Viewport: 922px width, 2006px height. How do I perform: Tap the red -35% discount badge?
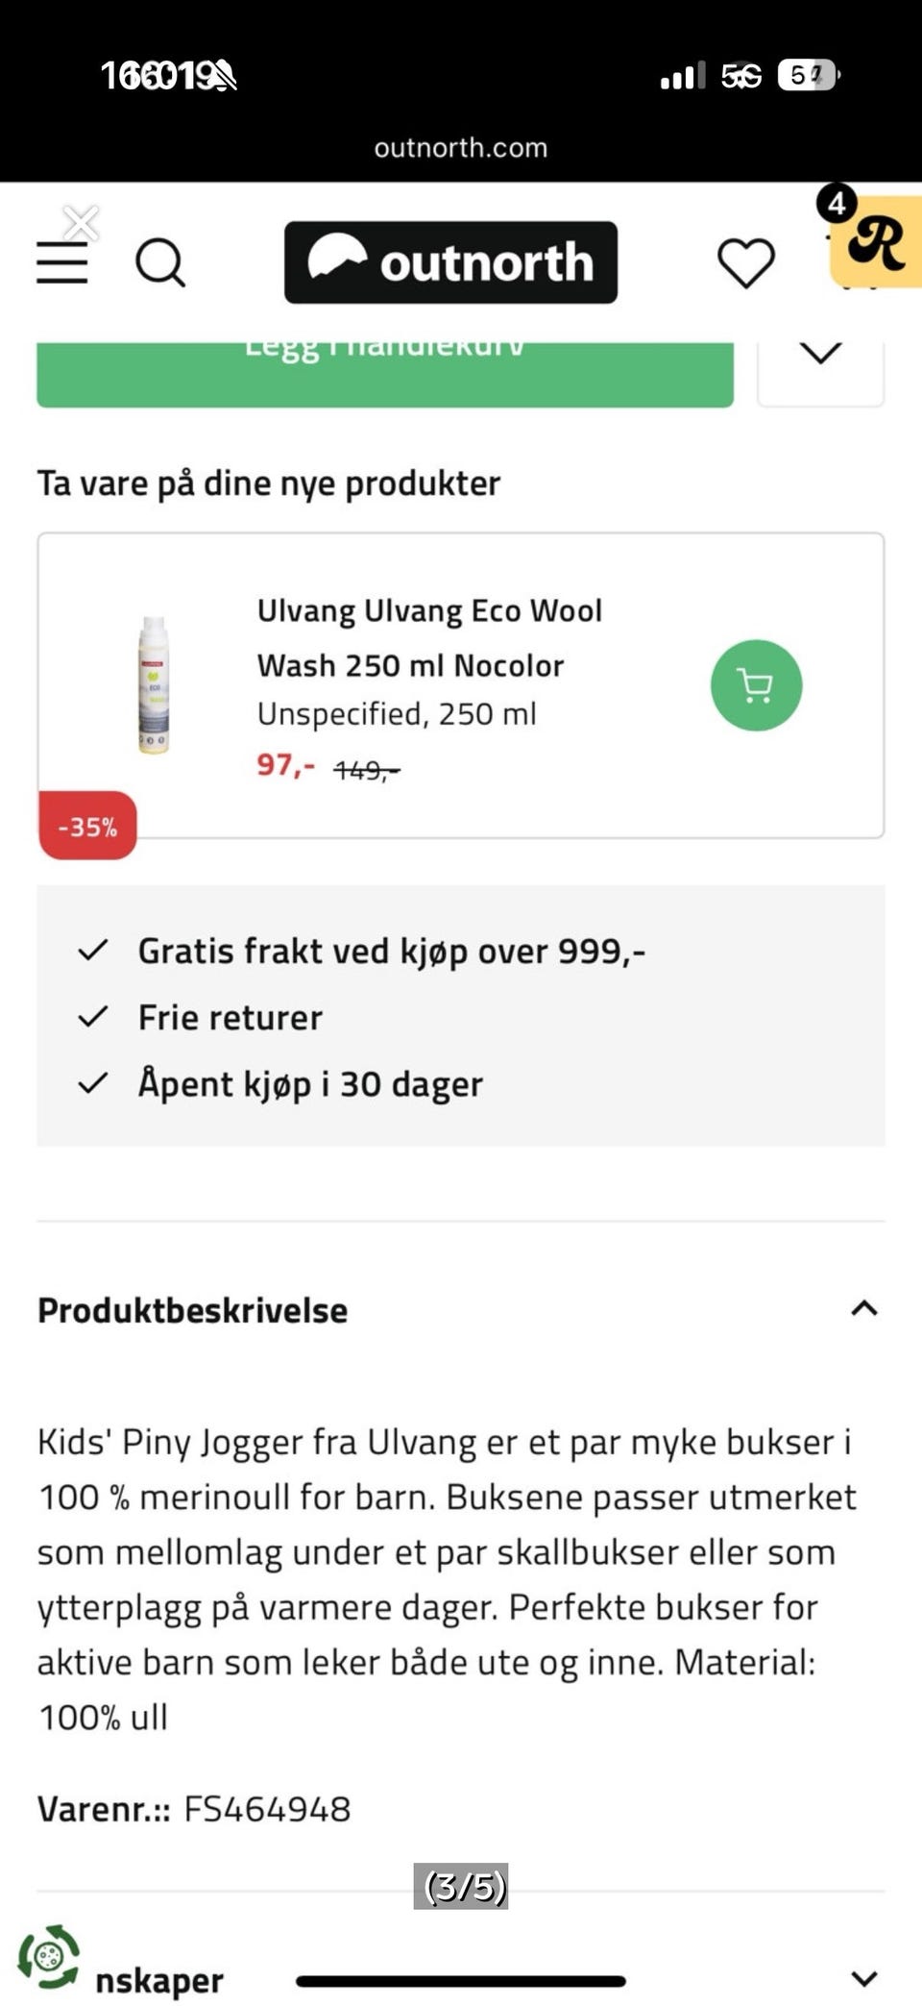(87, 826)
